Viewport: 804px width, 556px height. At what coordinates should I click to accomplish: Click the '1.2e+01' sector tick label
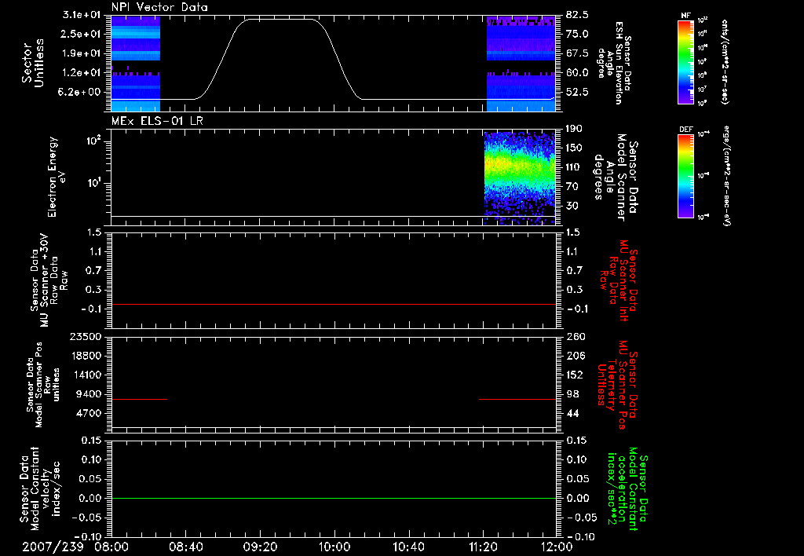pyautogui.click(x=82, y=73)
